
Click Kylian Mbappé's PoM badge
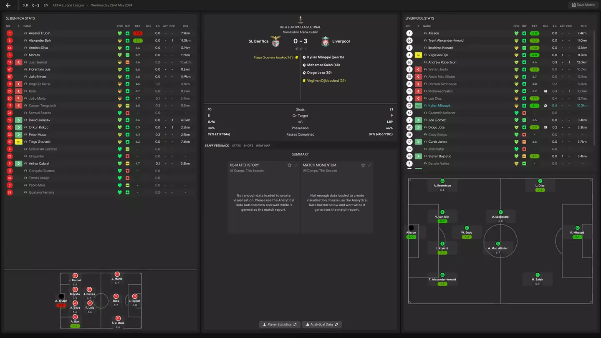tap(418, 106)
